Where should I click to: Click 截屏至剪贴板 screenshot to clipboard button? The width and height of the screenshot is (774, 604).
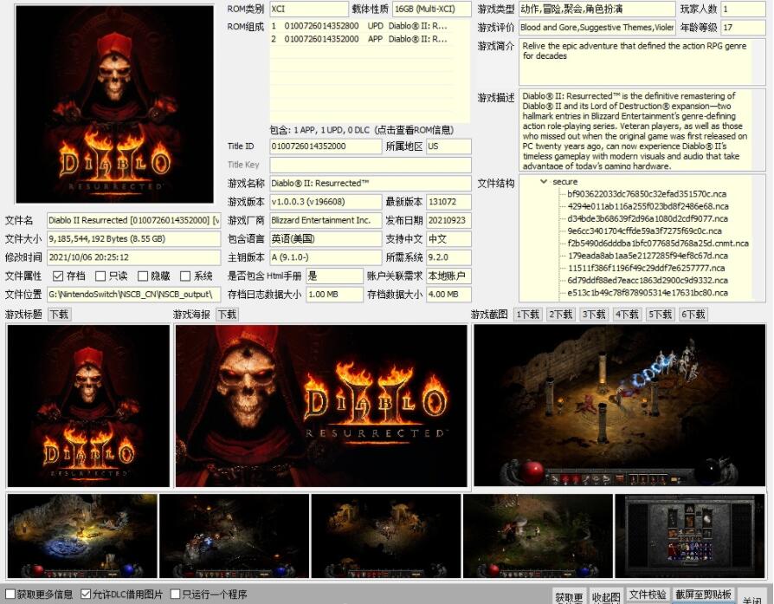coord(703,594)
